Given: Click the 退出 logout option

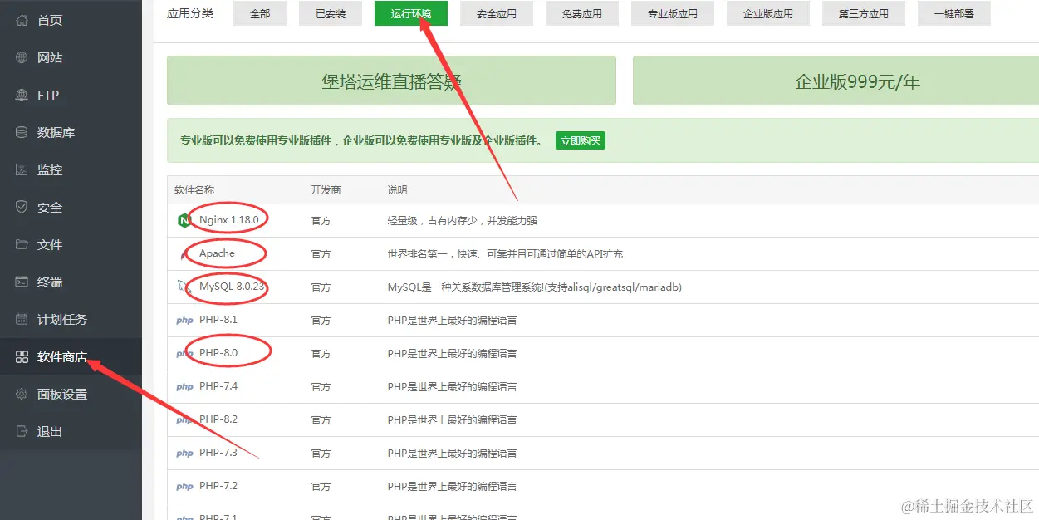Looking at the screenshot, I should 48,431.
